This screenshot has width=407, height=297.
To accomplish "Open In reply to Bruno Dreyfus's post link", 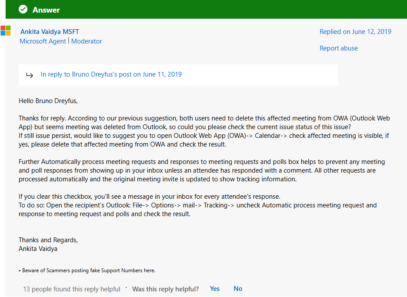I will (x=111, y=74).
